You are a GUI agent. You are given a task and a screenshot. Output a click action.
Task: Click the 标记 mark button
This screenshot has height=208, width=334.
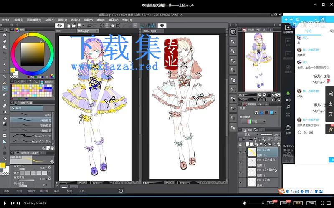(x=271, y=203)
